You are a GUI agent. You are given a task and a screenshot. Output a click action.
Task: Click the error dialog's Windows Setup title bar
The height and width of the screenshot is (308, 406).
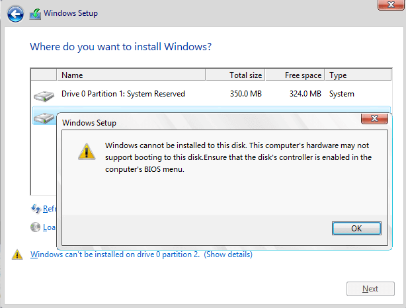pyautogui.click(x=198, y=122)
